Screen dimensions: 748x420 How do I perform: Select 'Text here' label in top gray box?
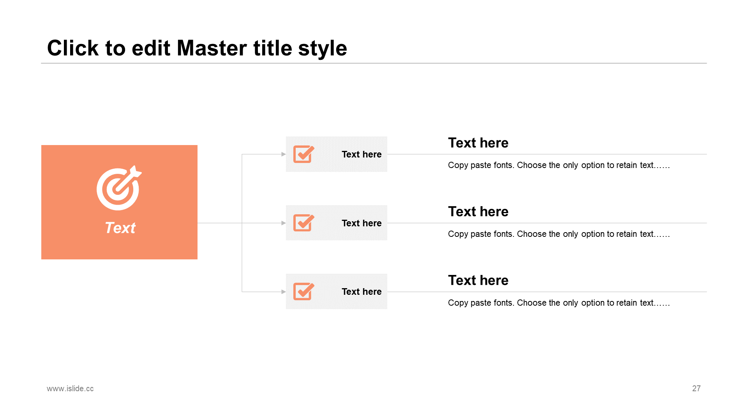pos(362,154)
